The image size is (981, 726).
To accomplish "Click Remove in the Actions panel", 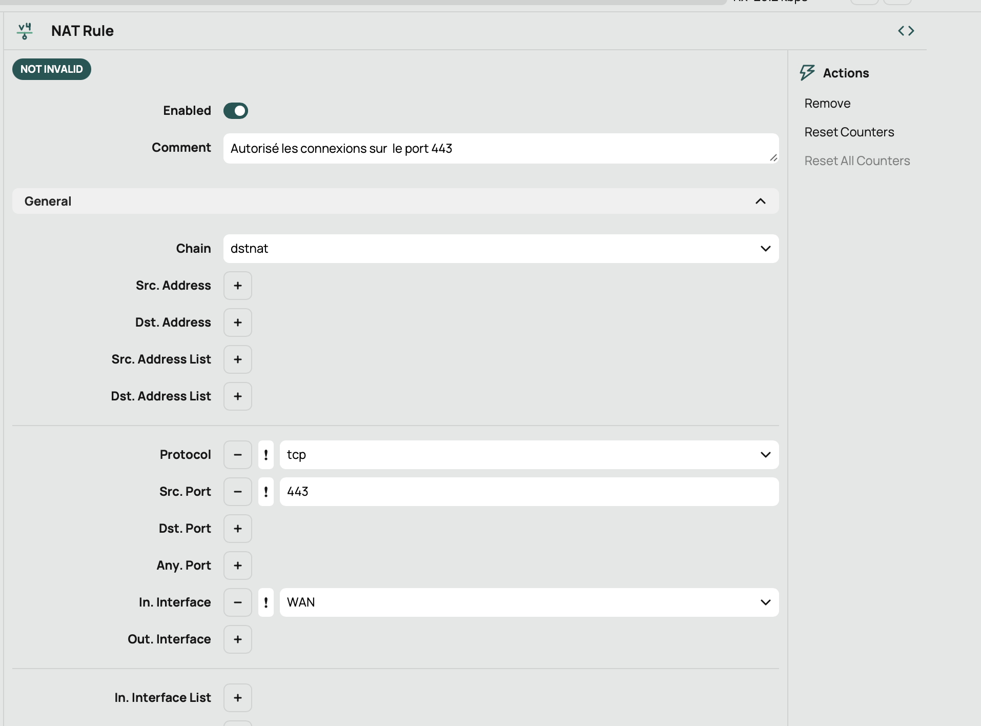I will tap(827, 104).
